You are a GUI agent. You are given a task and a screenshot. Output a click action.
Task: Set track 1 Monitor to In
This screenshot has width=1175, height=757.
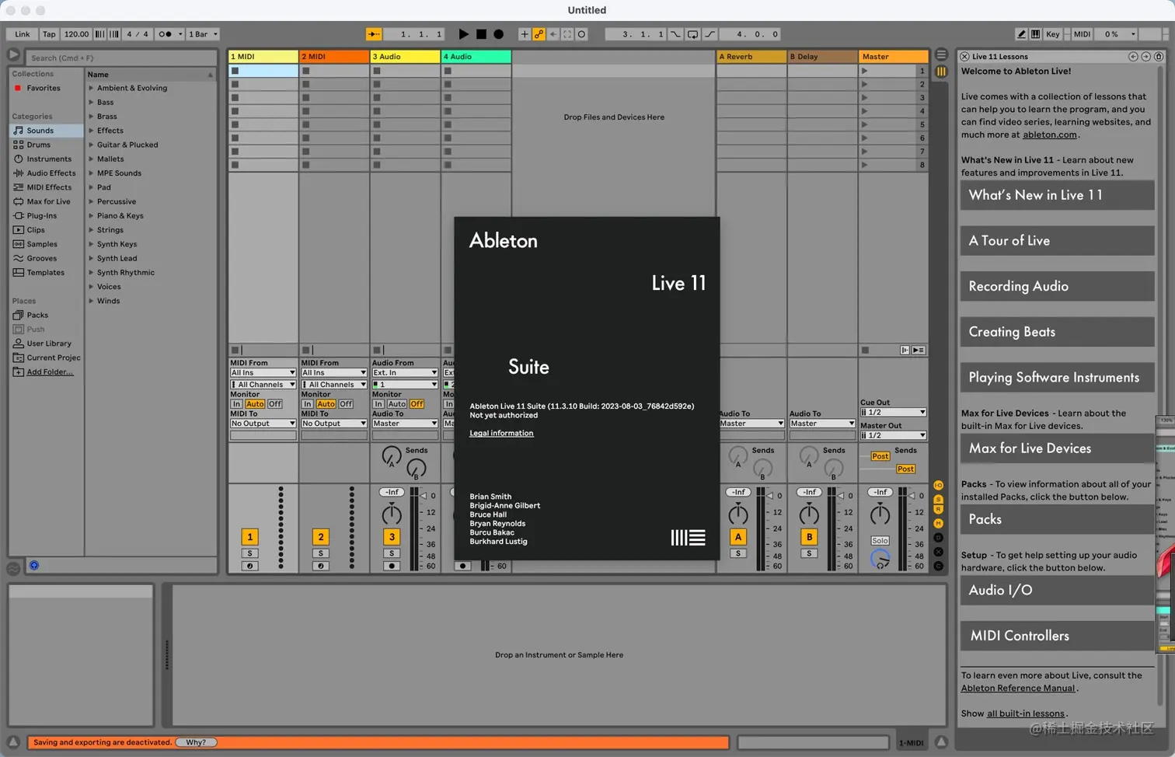pos(236,404)
